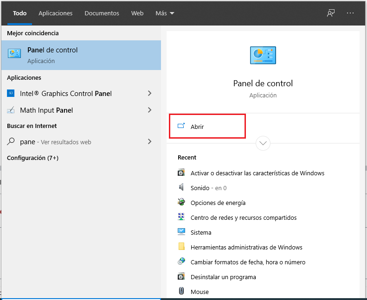
Task: Expand the Más dropdown menu
Action: pyautogui.click(x=165, y=13)
